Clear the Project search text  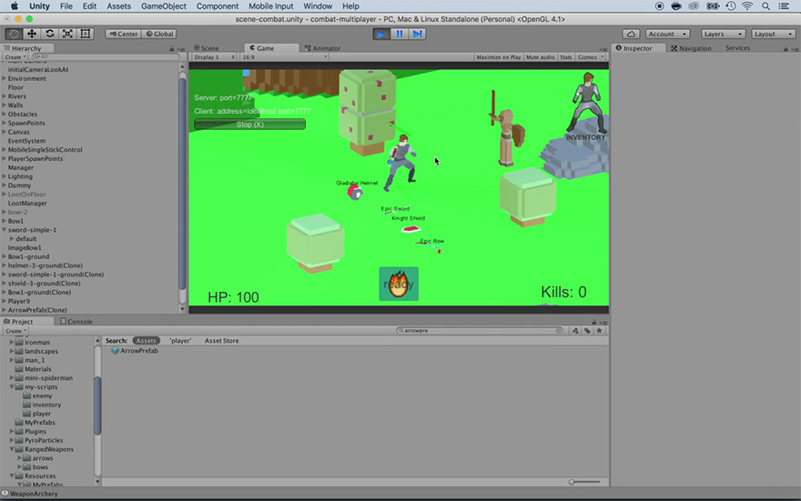[559, 331]
